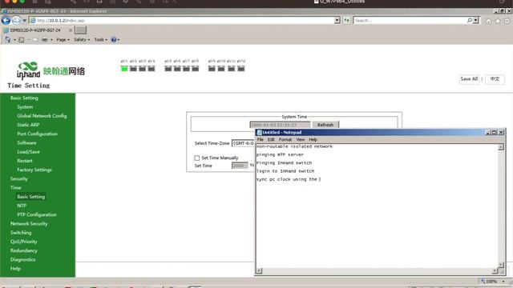Viewport: 513px width, 288px height.
Task: Open the Page menu
Action: point(63,39)
